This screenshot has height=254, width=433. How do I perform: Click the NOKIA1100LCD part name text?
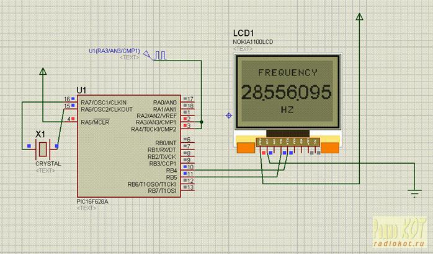click(x=253, y=42)
